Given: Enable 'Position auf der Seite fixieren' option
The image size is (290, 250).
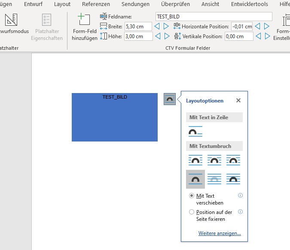Looking at the screenshot, I should click(192, 212).
